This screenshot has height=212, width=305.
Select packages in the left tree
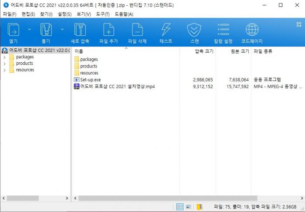25,57
